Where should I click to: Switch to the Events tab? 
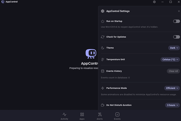click(x=117, y=116)
